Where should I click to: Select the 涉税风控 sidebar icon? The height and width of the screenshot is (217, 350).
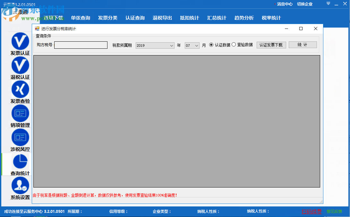coord(20,138)
